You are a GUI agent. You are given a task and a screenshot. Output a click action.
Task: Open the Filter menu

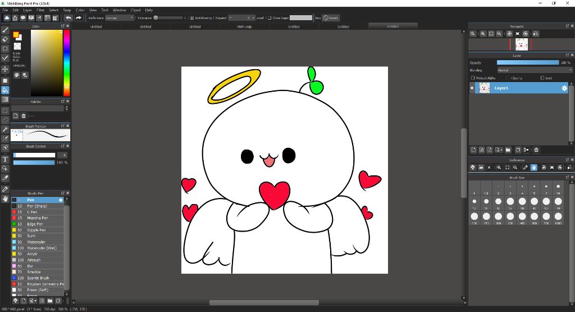click(x=40, y=10)
